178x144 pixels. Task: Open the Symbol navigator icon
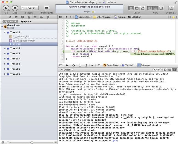pos(16,17)
